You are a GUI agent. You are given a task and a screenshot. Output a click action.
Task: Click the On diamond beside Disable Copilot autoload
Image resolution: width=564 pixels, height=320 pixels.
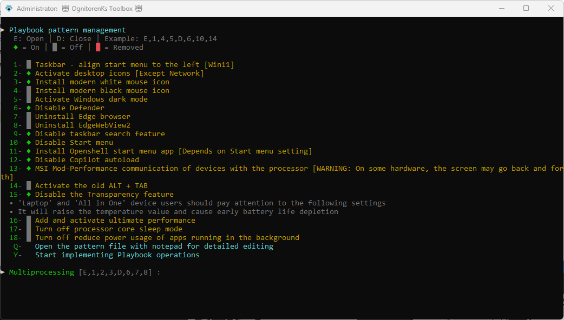click(x=29, y=160)
